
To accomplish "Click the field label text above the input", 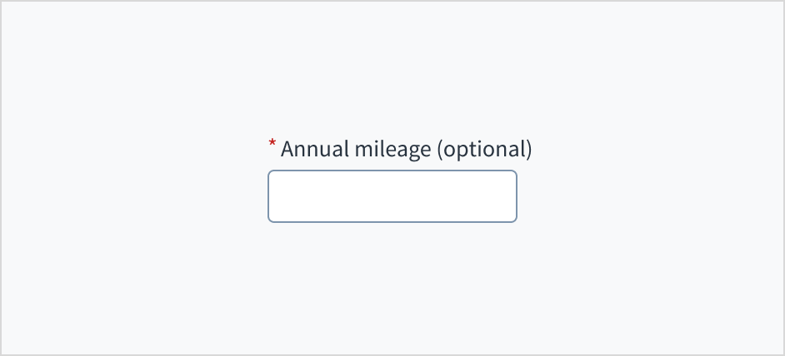I will (406, 150).
